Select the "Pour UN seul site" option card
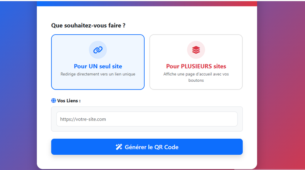305x170 pixels. [98, 62]
